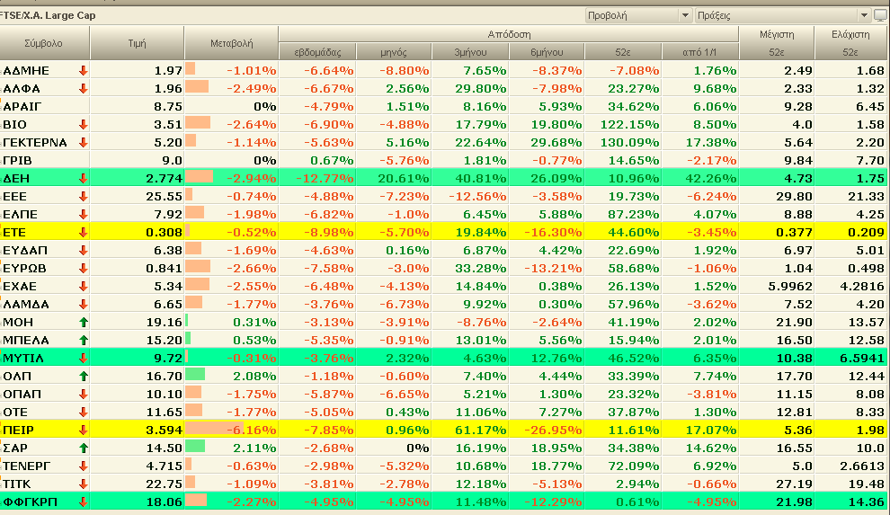Select the ΠΕΙΡ symbol name
The width and height of the screenshot is (890, 515).
pos(18,431)
